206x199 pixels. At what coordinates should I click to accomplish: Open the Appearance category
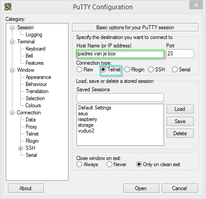[38, 77]
